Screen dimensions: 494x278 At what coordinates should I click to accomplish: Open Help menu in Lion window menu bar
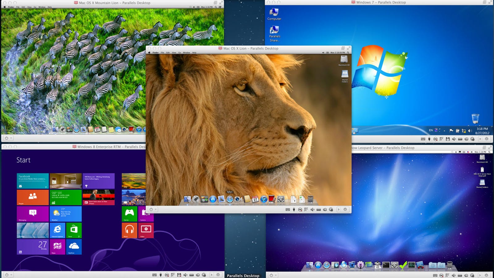coord(194,53)
